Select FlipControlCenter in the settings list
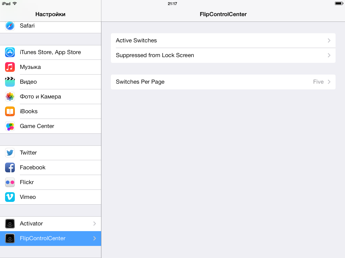The width and height of the screenshot is (345, 258). pos(51,239)
